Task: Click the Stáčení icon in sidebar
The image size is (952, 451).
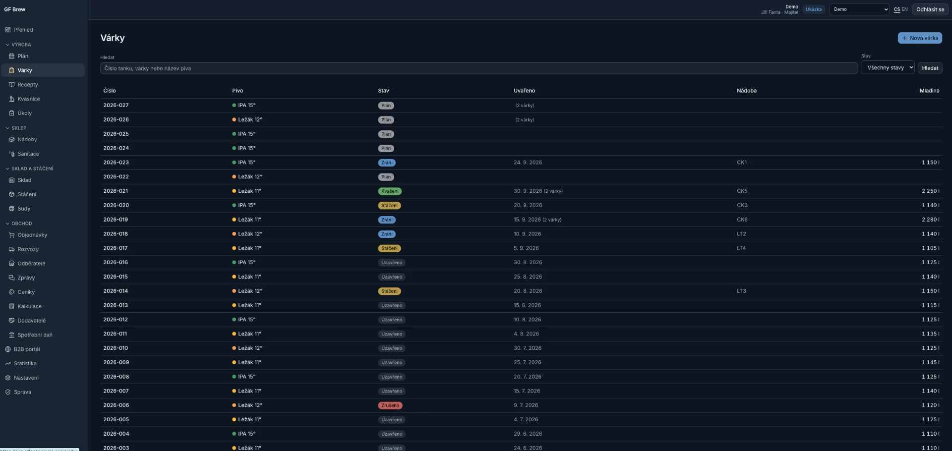Action: coord(11,195)
